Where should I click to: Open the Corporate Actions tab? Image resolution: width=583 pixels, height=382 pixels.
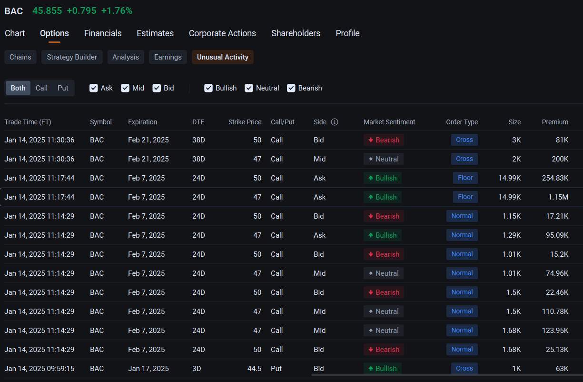coord(222,33)
